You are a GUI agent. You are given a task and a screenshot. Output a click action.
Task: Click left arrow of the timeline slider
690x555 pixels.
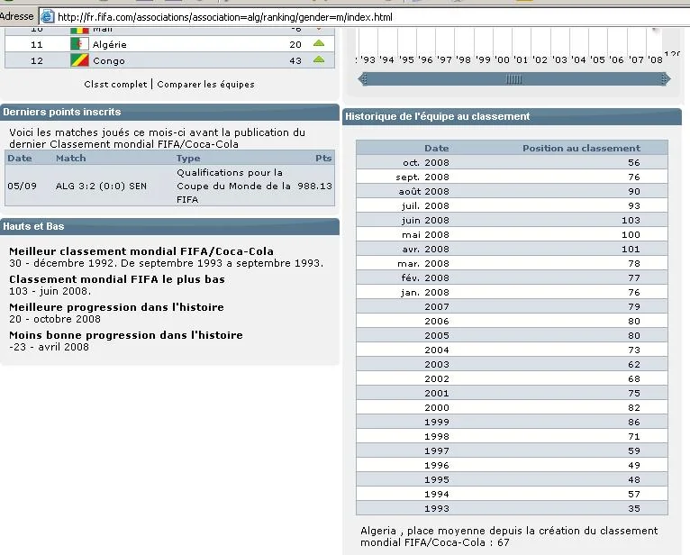click(363, 79)
